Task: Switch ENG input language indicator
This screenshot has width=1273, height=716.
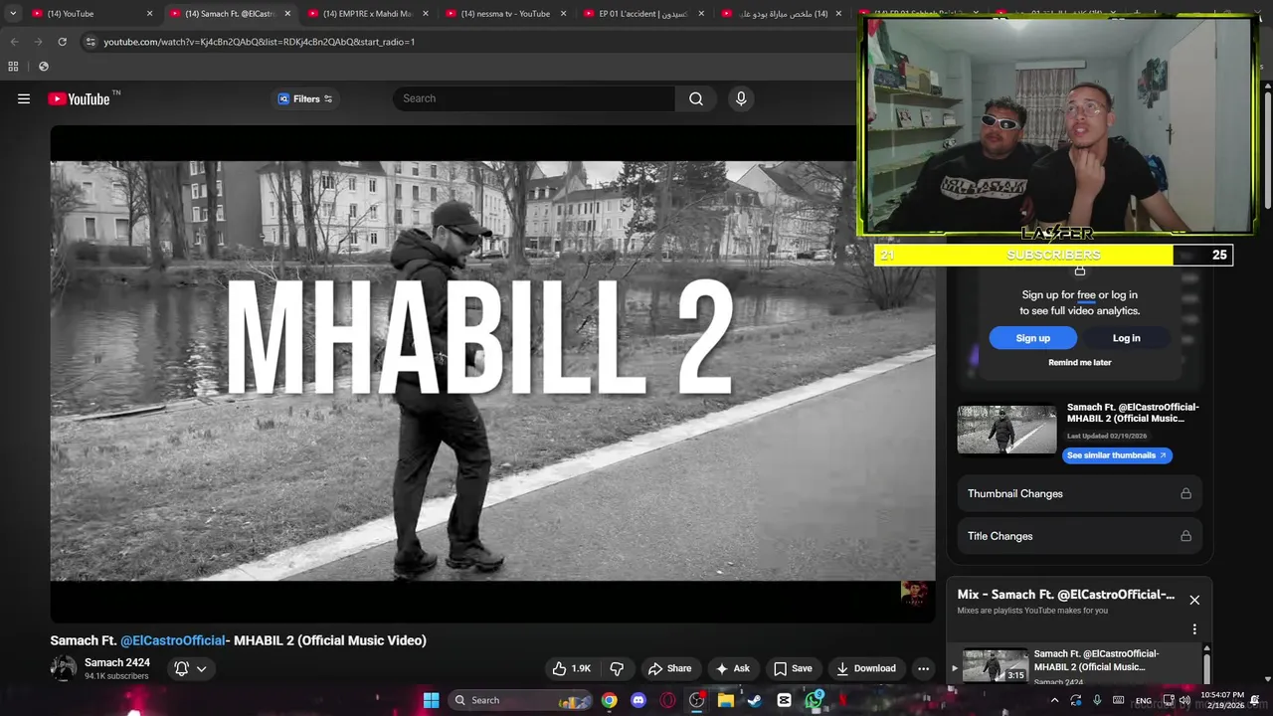Action: click(1143, 701)
